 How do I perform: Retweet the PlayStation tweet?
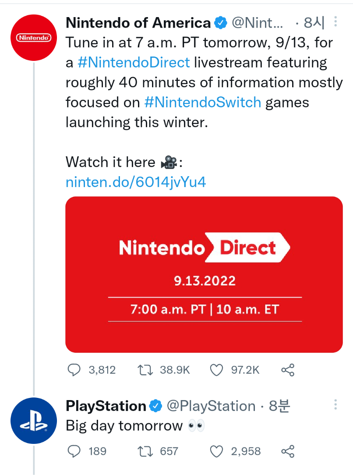(145, 451)
